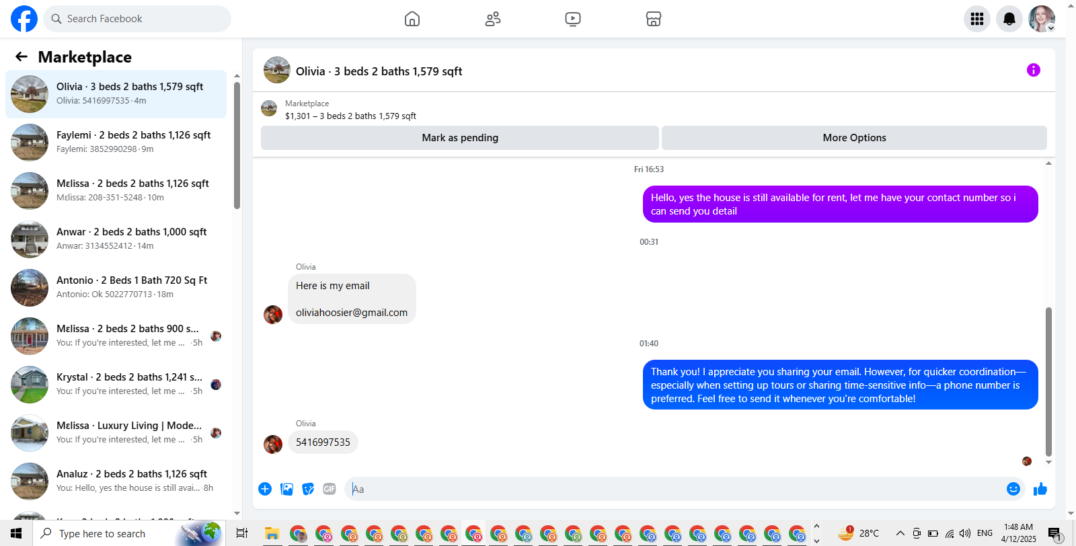This screenshot has height=546, width=1076.
Task: Click the Marketplace heading
Action: pos(85,57)
